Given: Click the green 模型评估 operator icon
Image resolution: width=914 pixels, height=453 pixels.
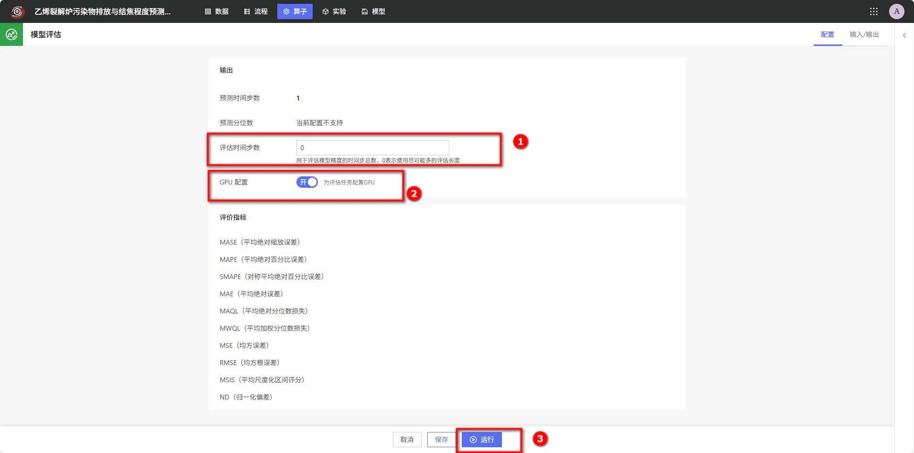Looking at the screenshot, I should click(x=11, y=34).
